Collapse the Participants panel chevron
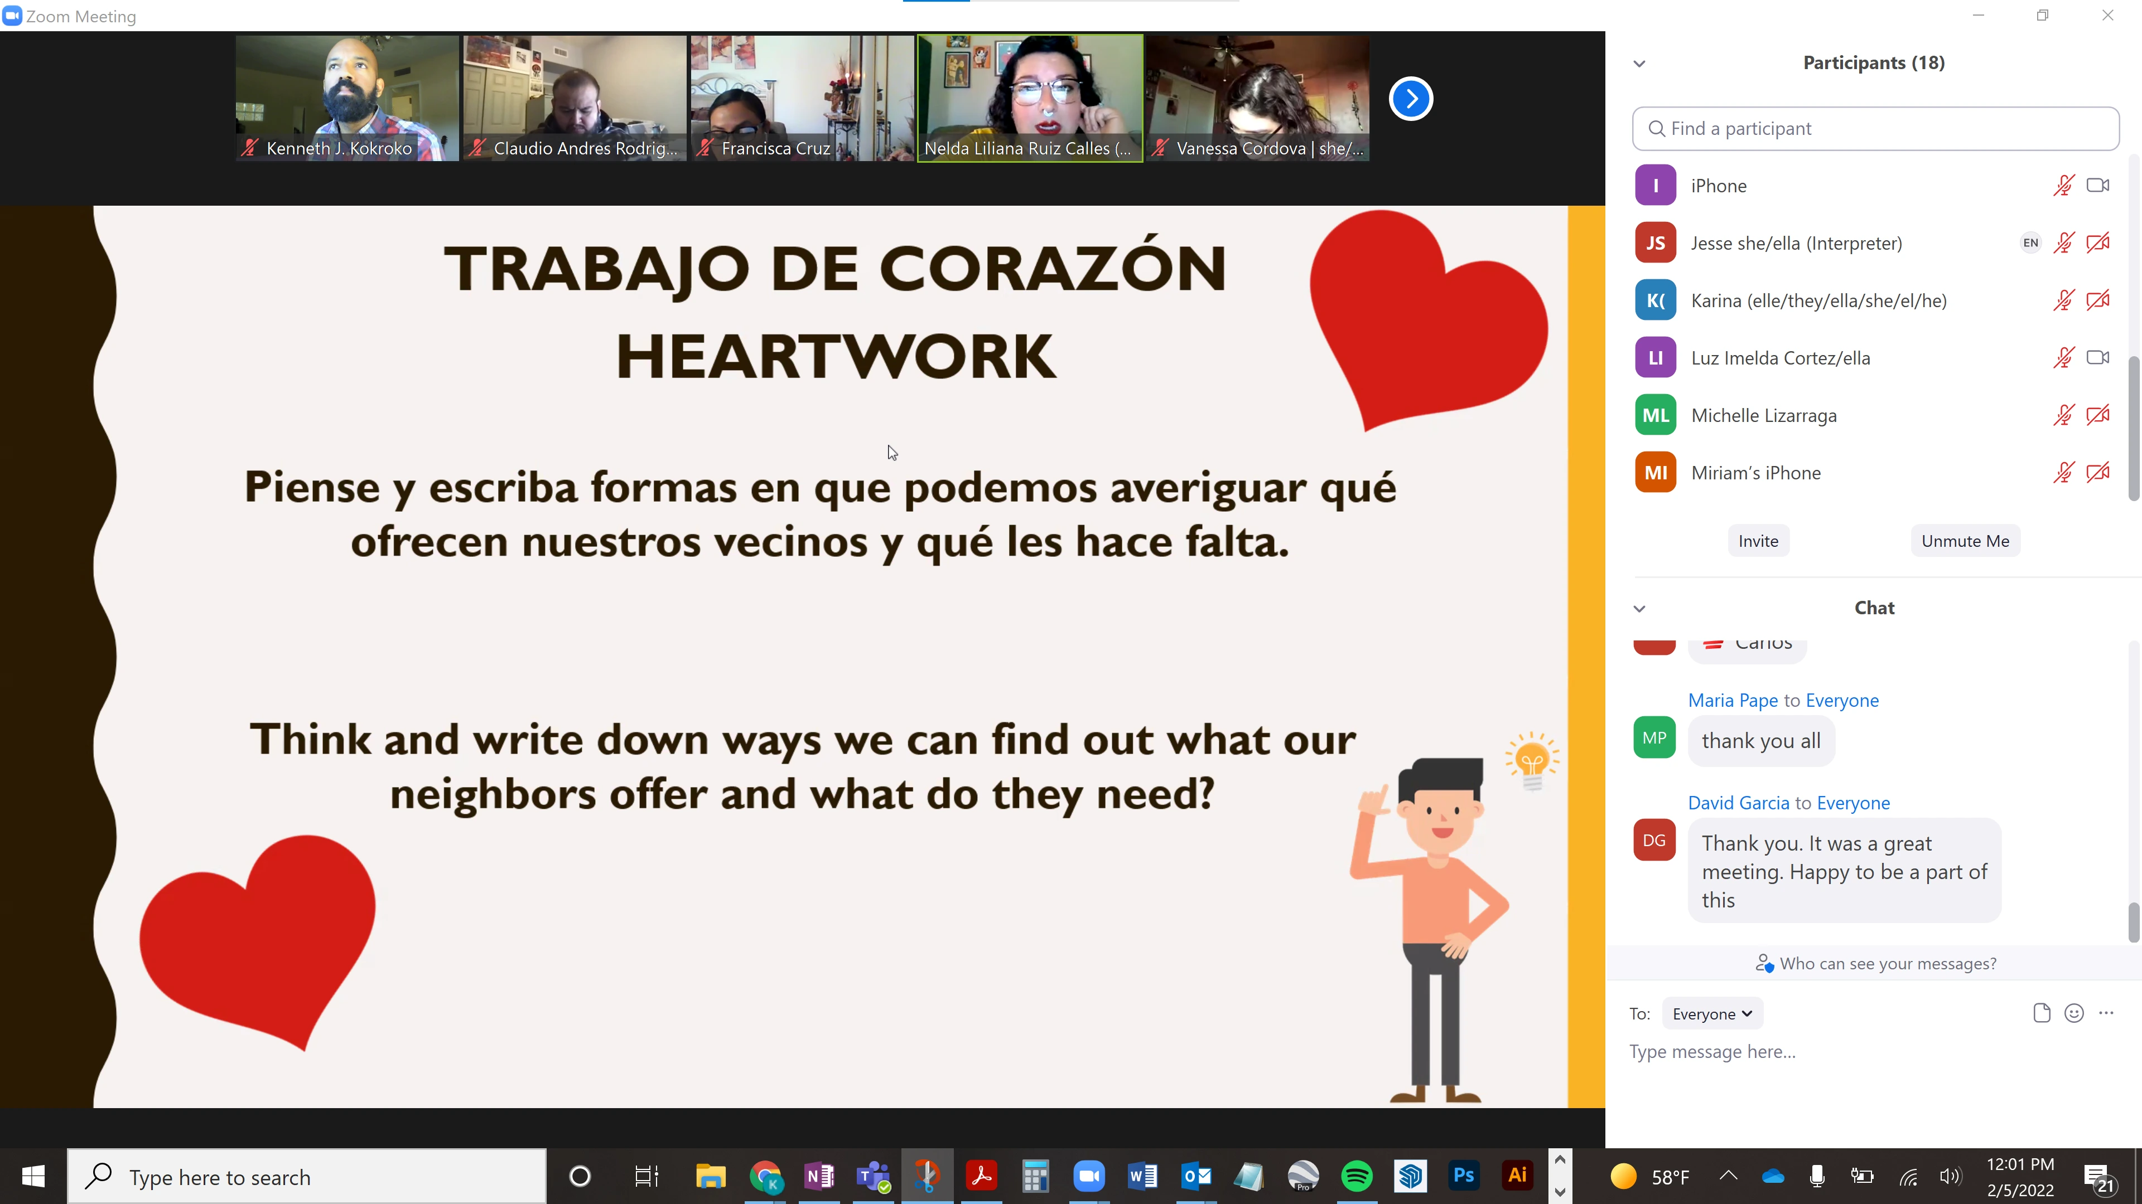Screen dimensions: 2142x1204 1639,64
